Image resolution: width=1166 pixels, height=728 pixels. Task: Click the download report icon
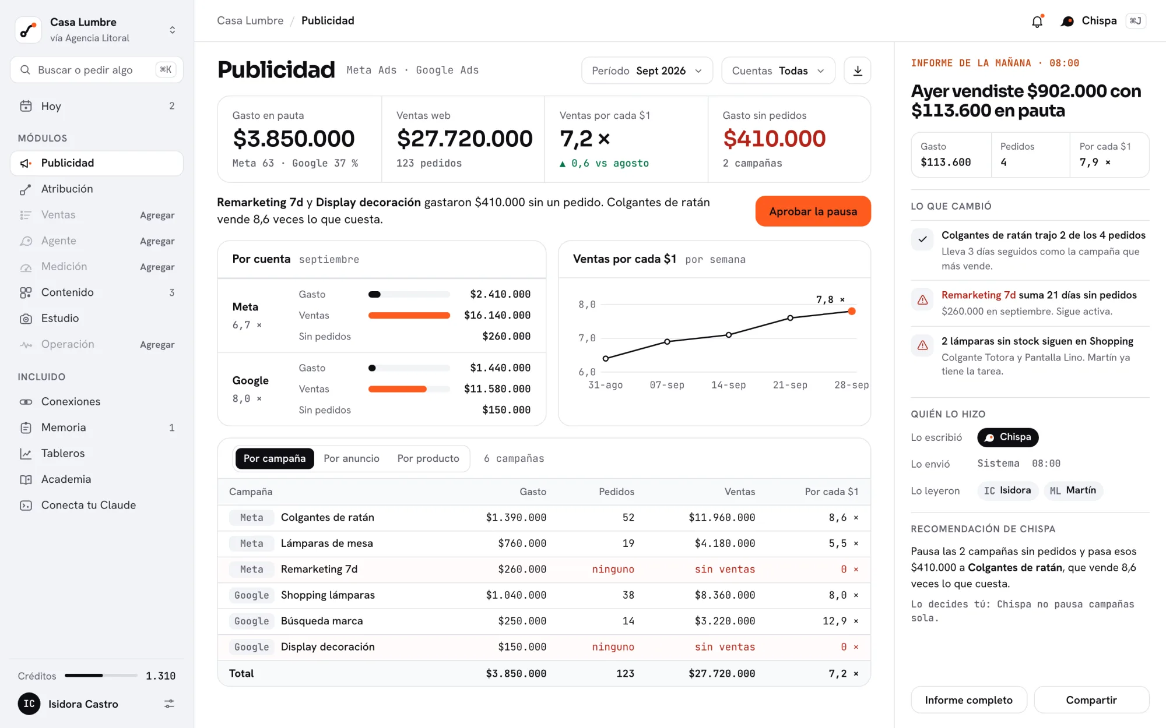[x=858, y=70]
